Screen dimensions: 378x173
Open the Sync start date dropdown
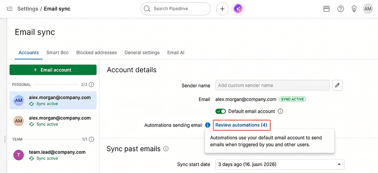tap(280, 164)
